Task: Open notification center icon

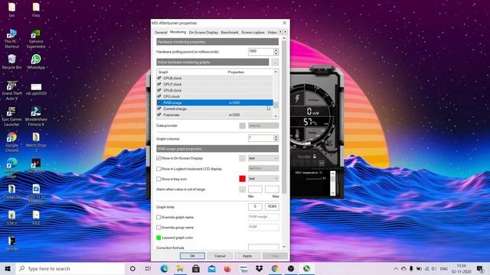Action: pyautogui.click(x=480, y=268)
